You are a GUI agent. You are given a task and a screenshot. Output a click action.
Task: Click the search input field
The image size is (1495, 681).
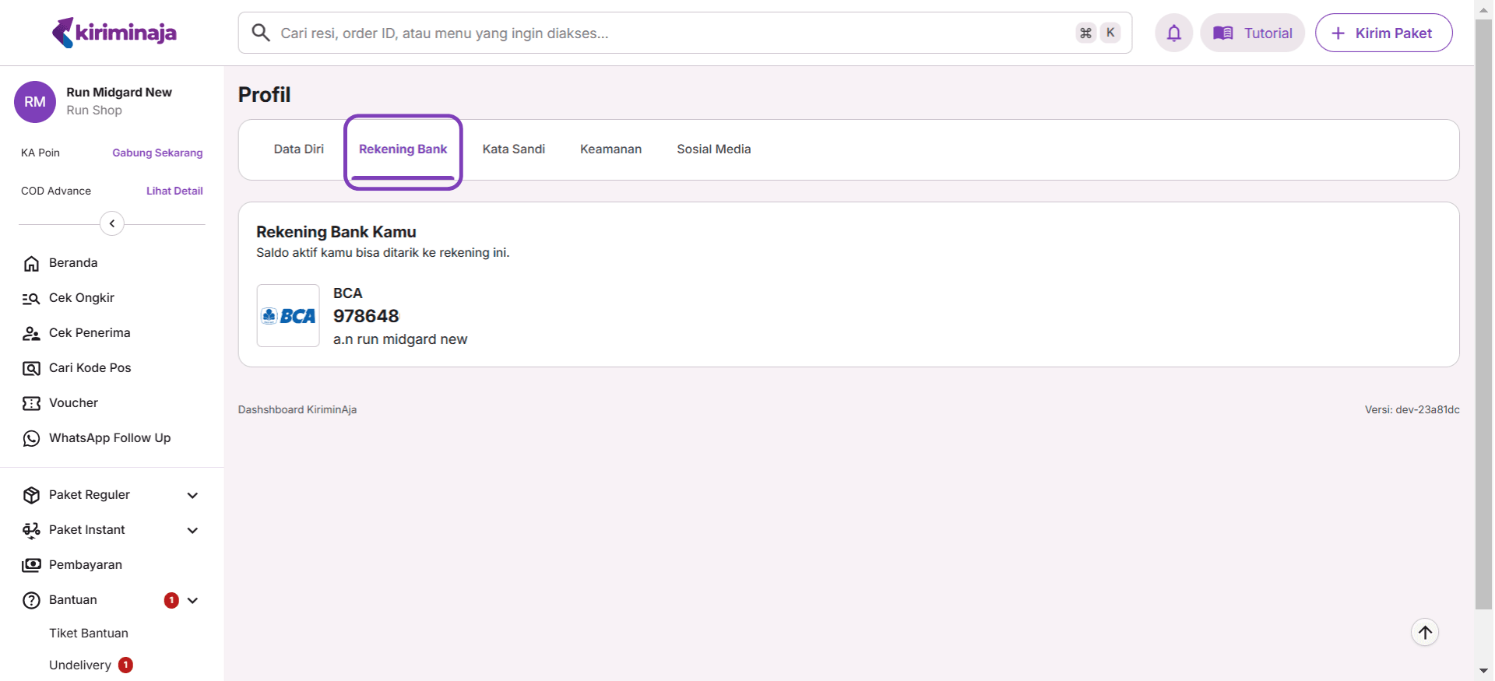(x=670, y=33)
